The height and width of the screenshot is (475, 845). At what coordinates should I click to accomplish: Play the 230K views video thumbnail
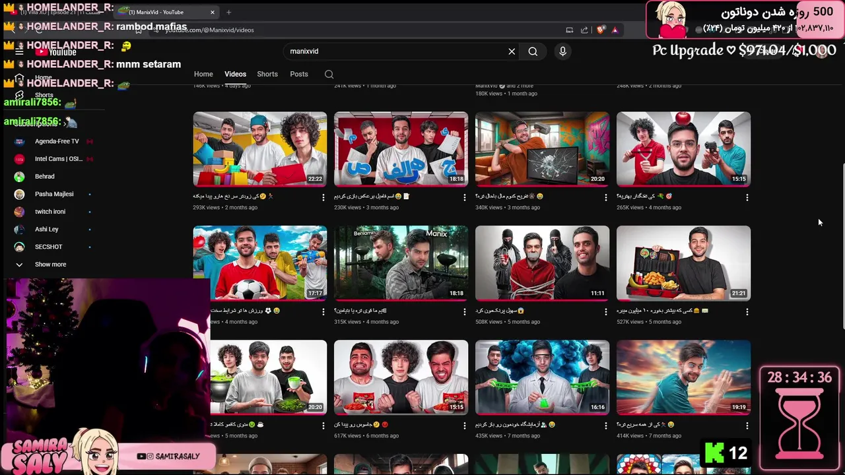click(401, 149)
